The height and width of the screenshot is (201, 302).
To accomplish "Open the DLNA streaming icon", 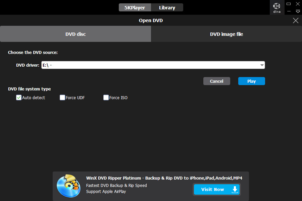I will coord(277,7).
